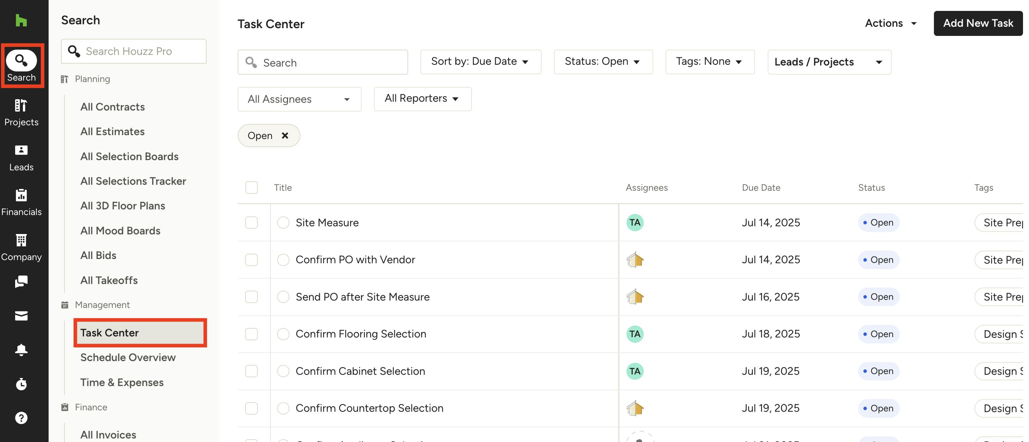Click the Houzz logo at top left

tap(21, 21)
